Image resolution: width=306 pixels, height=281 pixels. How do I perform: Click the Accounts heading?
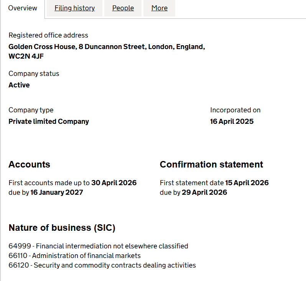pos(29,164)
